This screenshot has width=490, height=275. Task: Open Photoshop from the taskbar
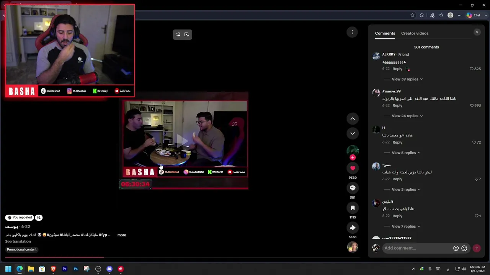76,269
